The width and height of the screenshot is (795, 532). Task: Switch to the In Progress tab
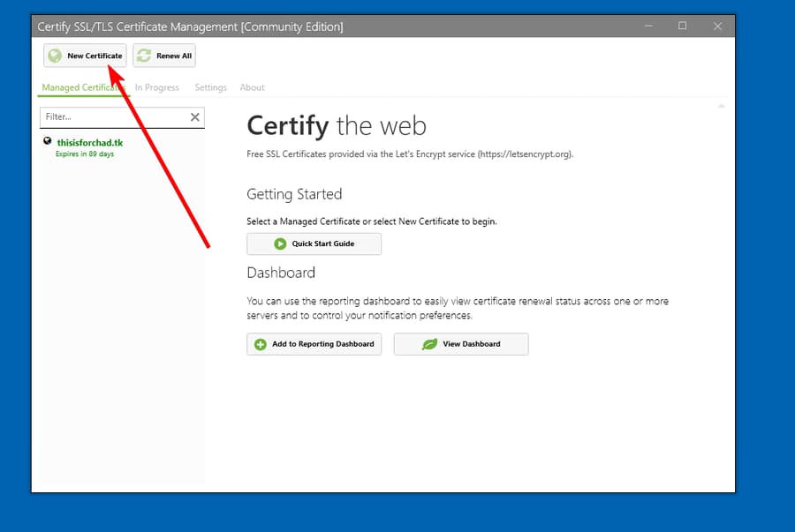pos(156,87)
